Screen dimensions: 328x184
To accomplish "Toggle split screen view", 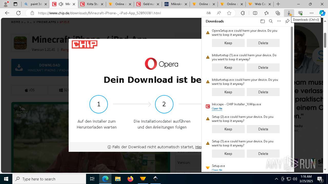I will point(255,13).
